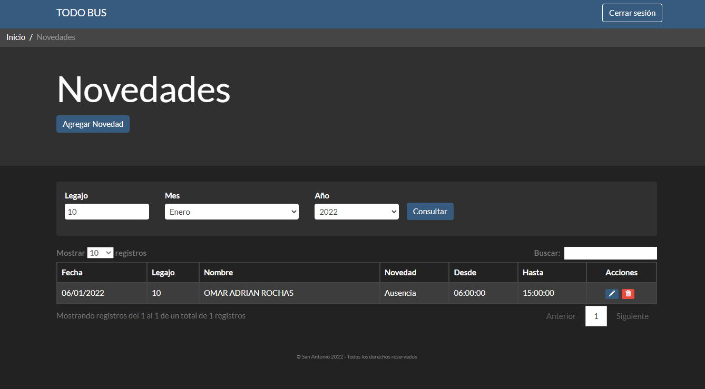Sort the table by Fecha column
The image size is (705, 389).
[102, 273]
